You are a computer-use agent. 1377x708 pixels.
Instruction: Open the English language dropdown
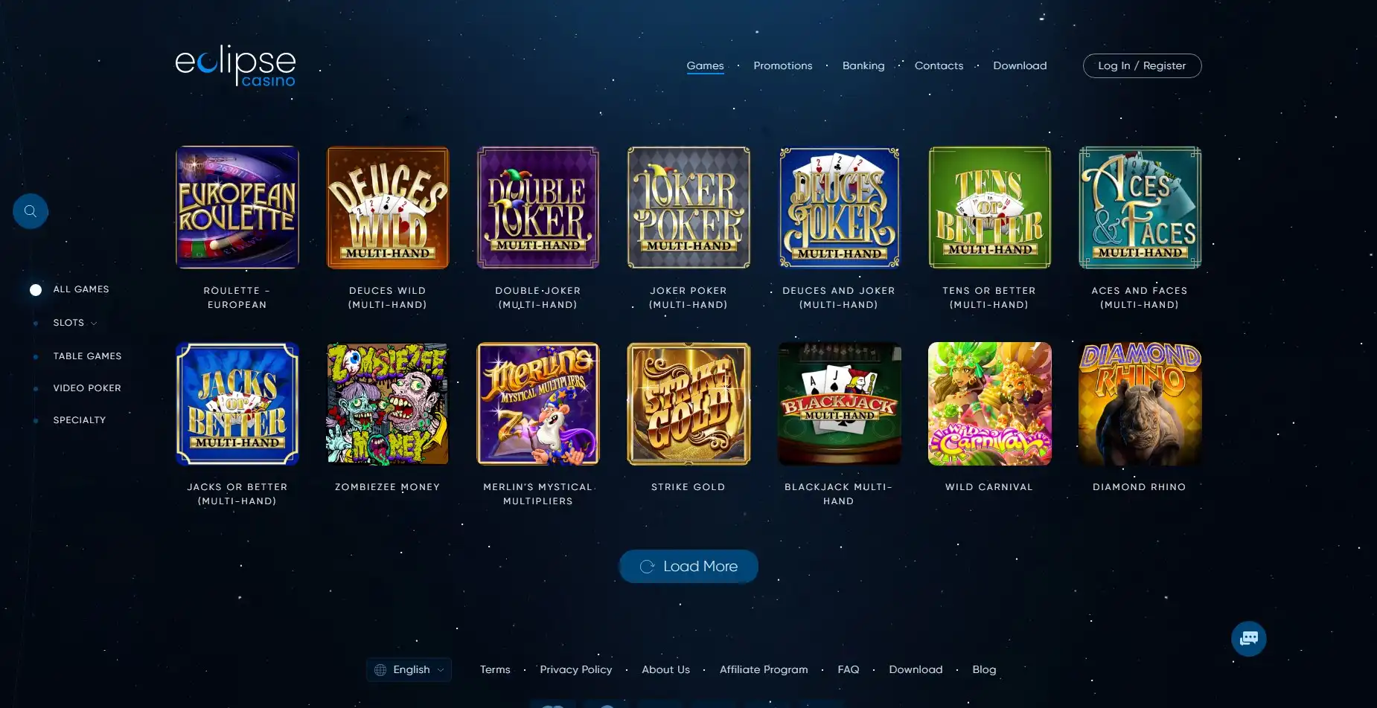click(x=409, y=670)
